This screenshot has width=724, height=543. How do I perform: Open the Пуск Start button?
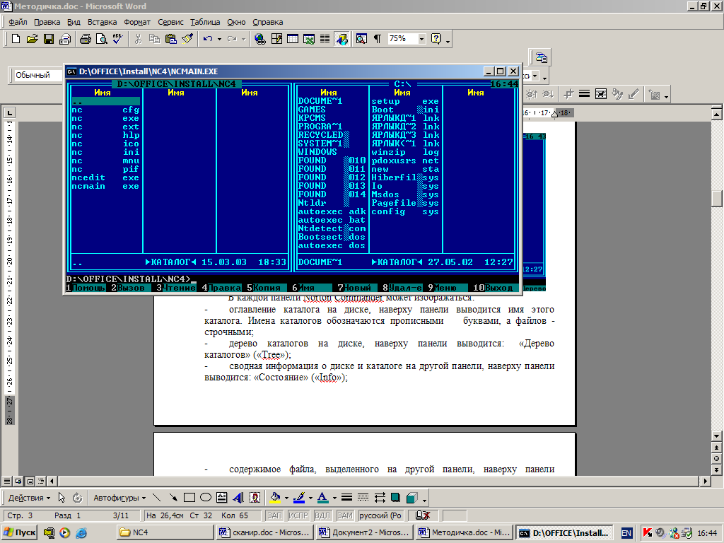click(x=19, y=532)
